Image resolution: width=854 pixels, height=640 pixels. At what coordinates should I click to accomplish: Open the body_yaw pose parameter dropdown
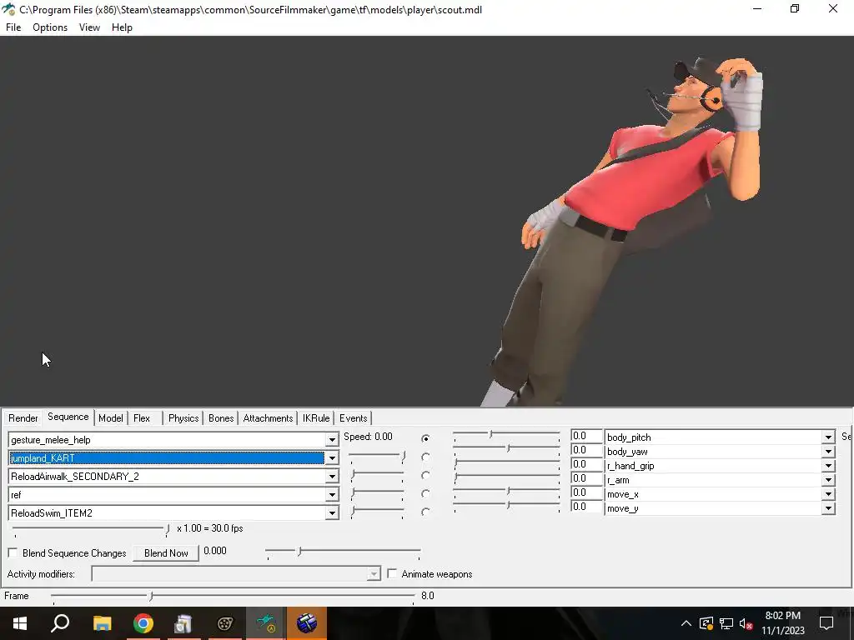tap(828, 451)
